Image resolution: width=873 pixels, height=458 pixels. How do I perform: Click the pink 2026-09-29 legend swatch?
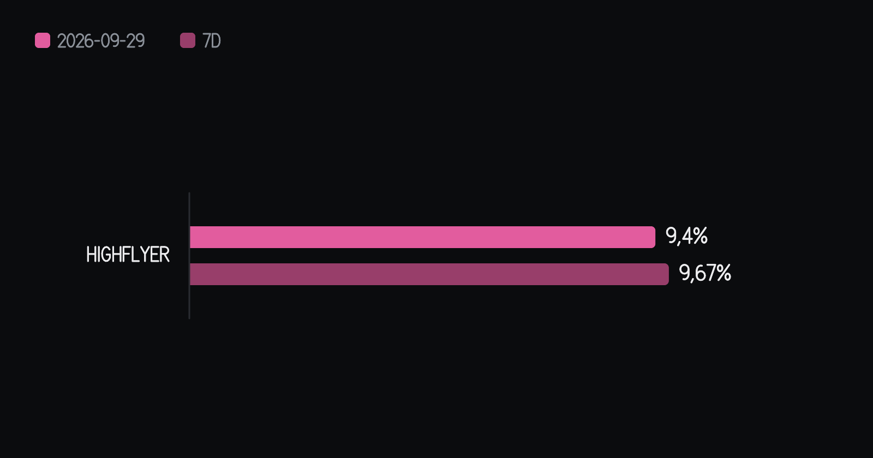[x=43, y=40]
